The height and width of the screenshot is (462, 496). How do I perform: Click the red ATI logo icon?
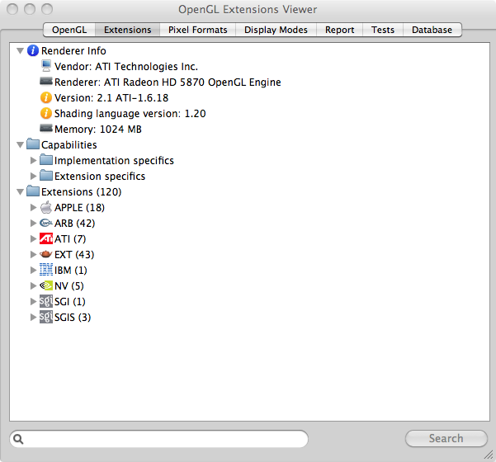46,238
